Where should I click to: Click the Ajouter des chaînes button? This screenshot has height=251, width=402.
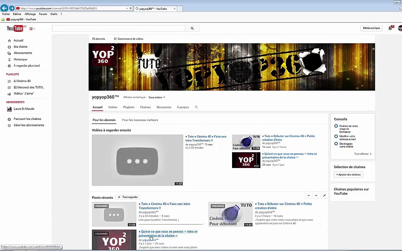pos(348,175)
